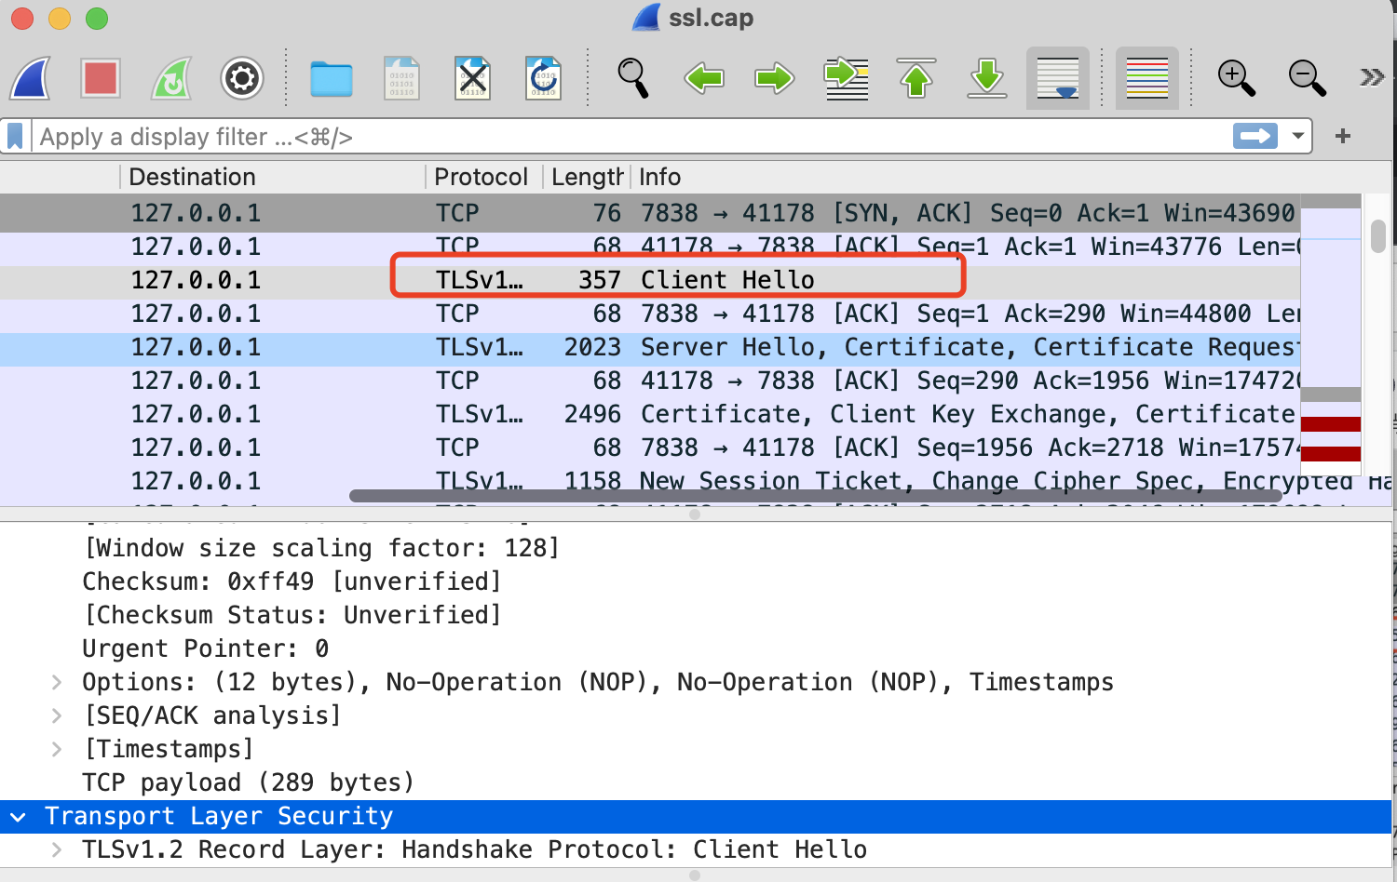Close this capture file X icon

click(x=473, y=78)
